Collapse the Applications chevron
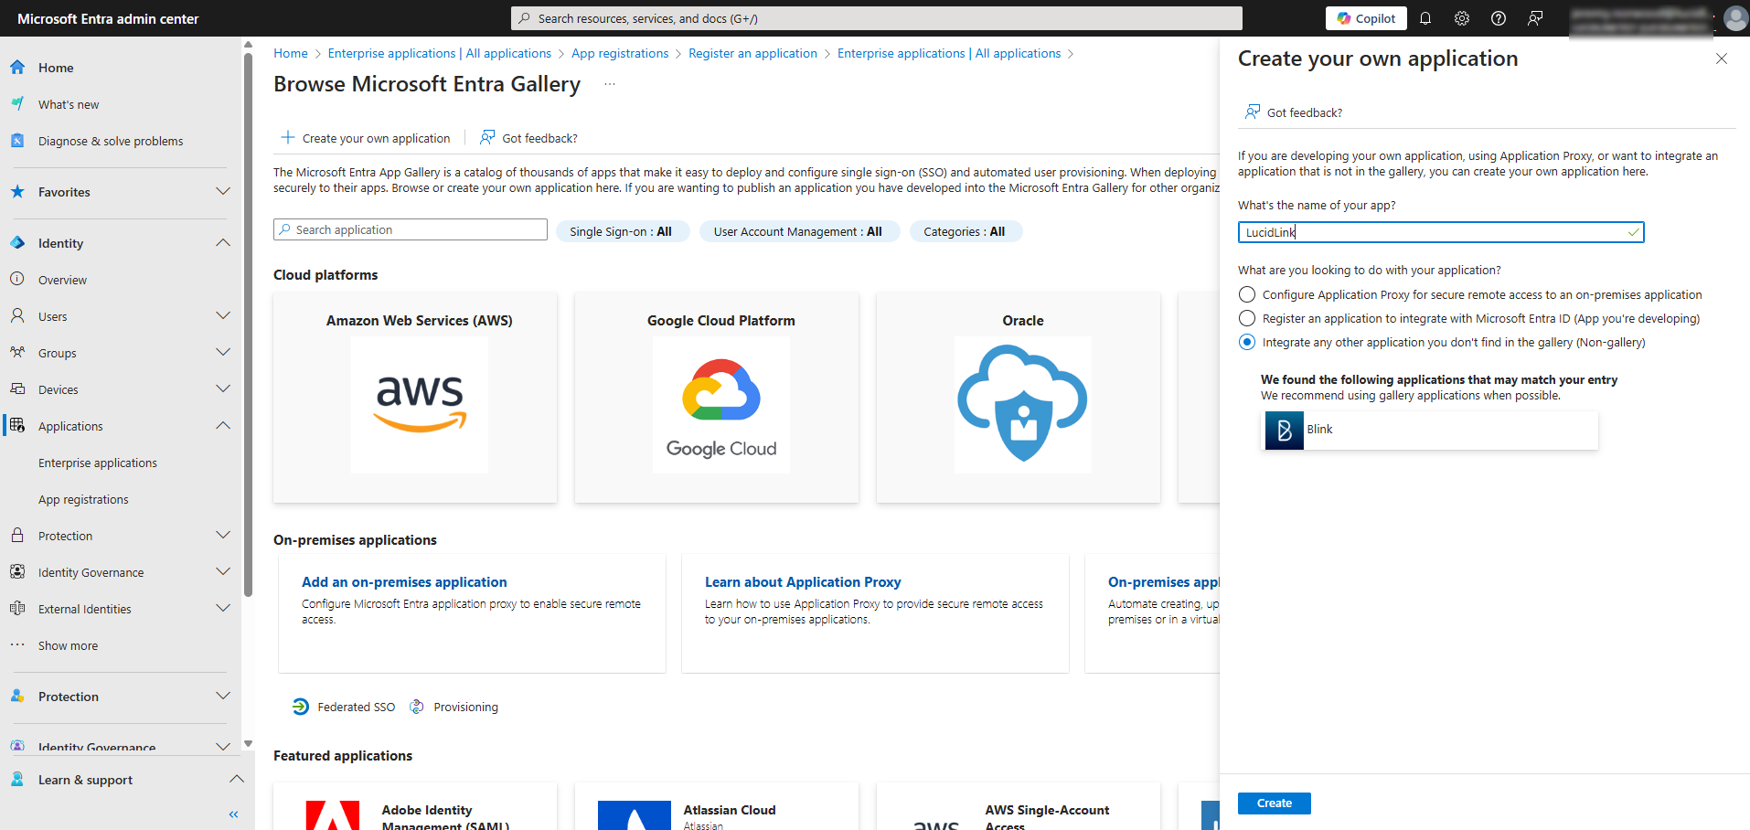The width and height of the screenshot is (1750, 830). pos(223,425)
